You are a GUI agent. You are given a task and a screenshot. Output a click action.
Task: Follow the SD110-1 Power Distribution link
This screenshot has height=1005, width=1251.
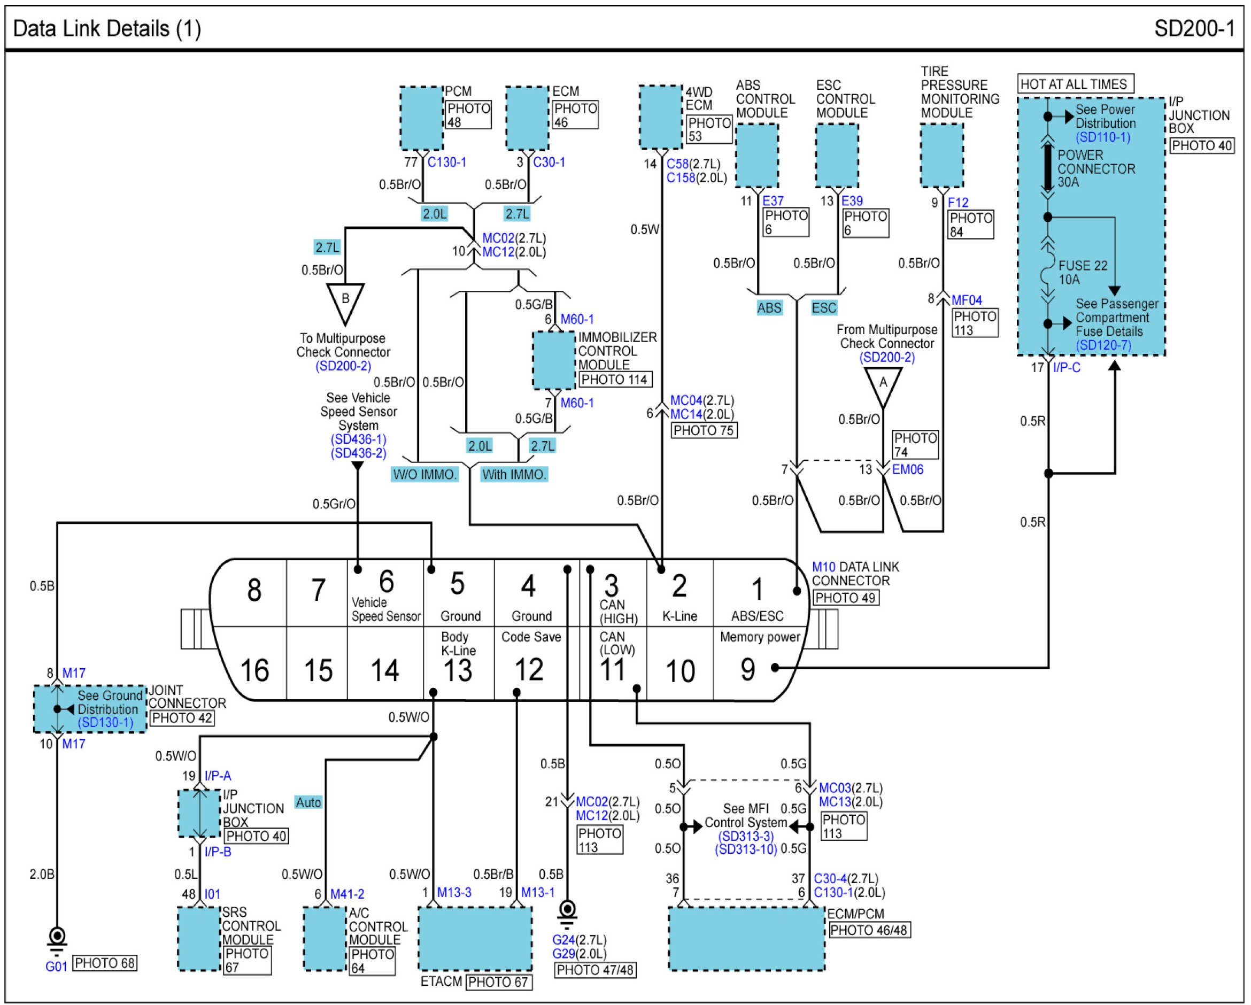coord(1102,137)
